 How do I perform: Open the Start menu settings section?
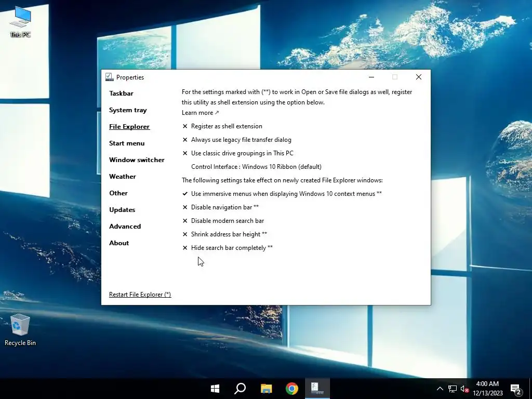click(127, 143)
